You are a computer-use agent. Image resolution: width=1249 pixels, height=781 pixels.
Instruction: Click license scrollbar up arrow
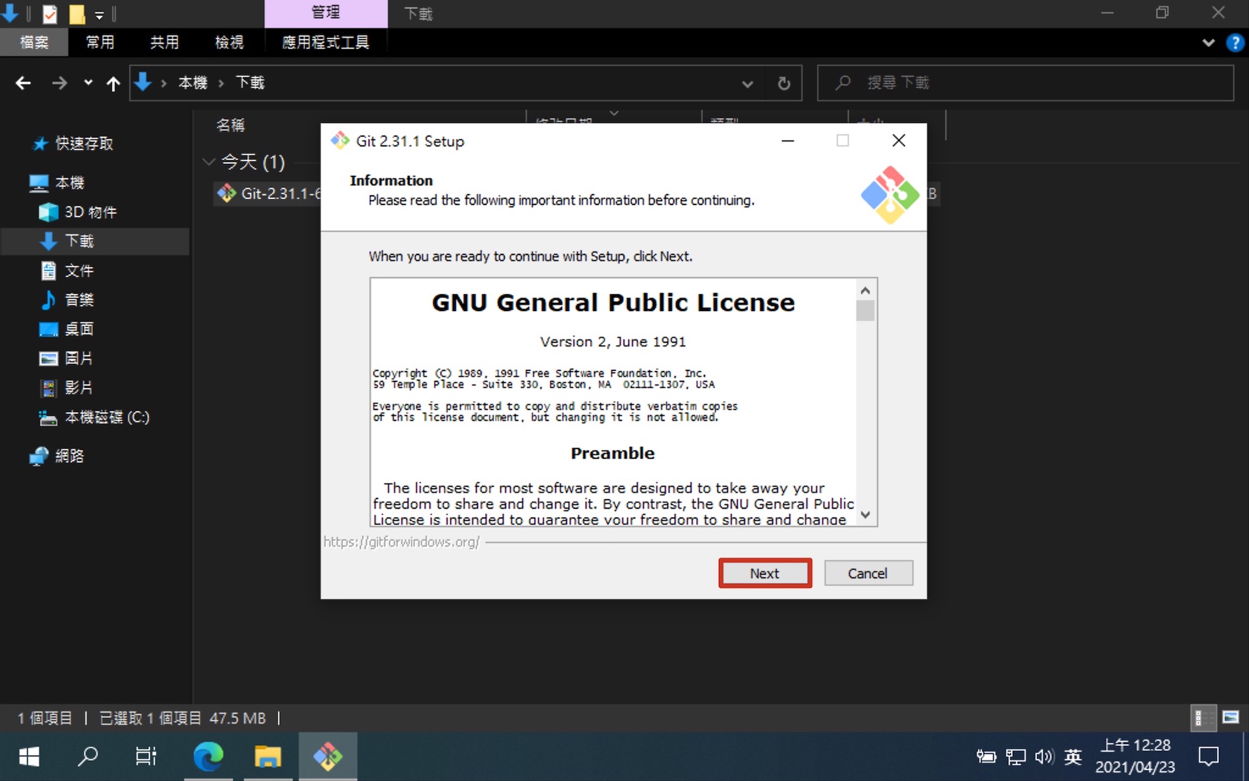(865, 290)
